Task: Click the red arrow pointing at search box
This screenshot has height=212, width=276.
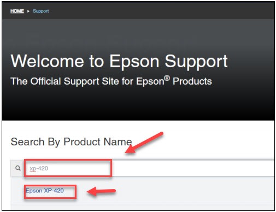Action: tap(144, 143)
